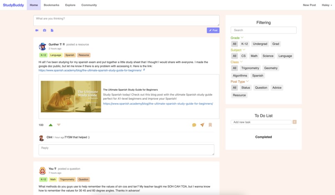This screenshot has width=335, height=195.
Task: Open the Haley user dropdown
Action: pyautogui.click(x=327, y=5)
